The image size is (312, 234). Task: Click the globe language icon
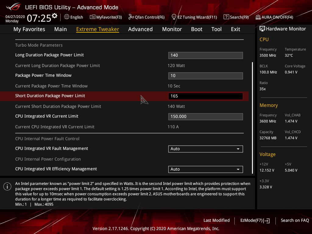(x=67, y=17)
